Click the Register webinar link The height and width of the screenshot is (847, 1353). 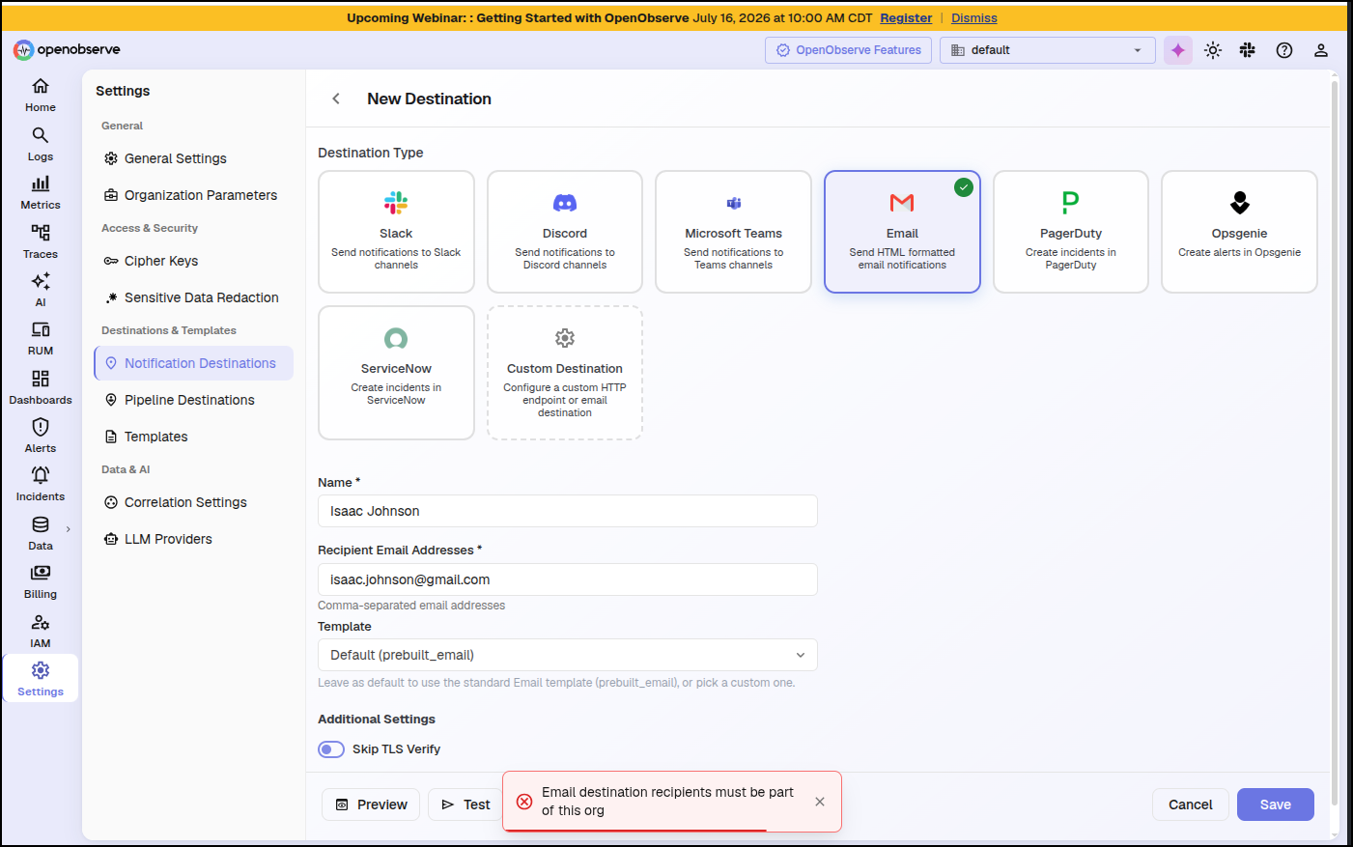click(906, 18)
